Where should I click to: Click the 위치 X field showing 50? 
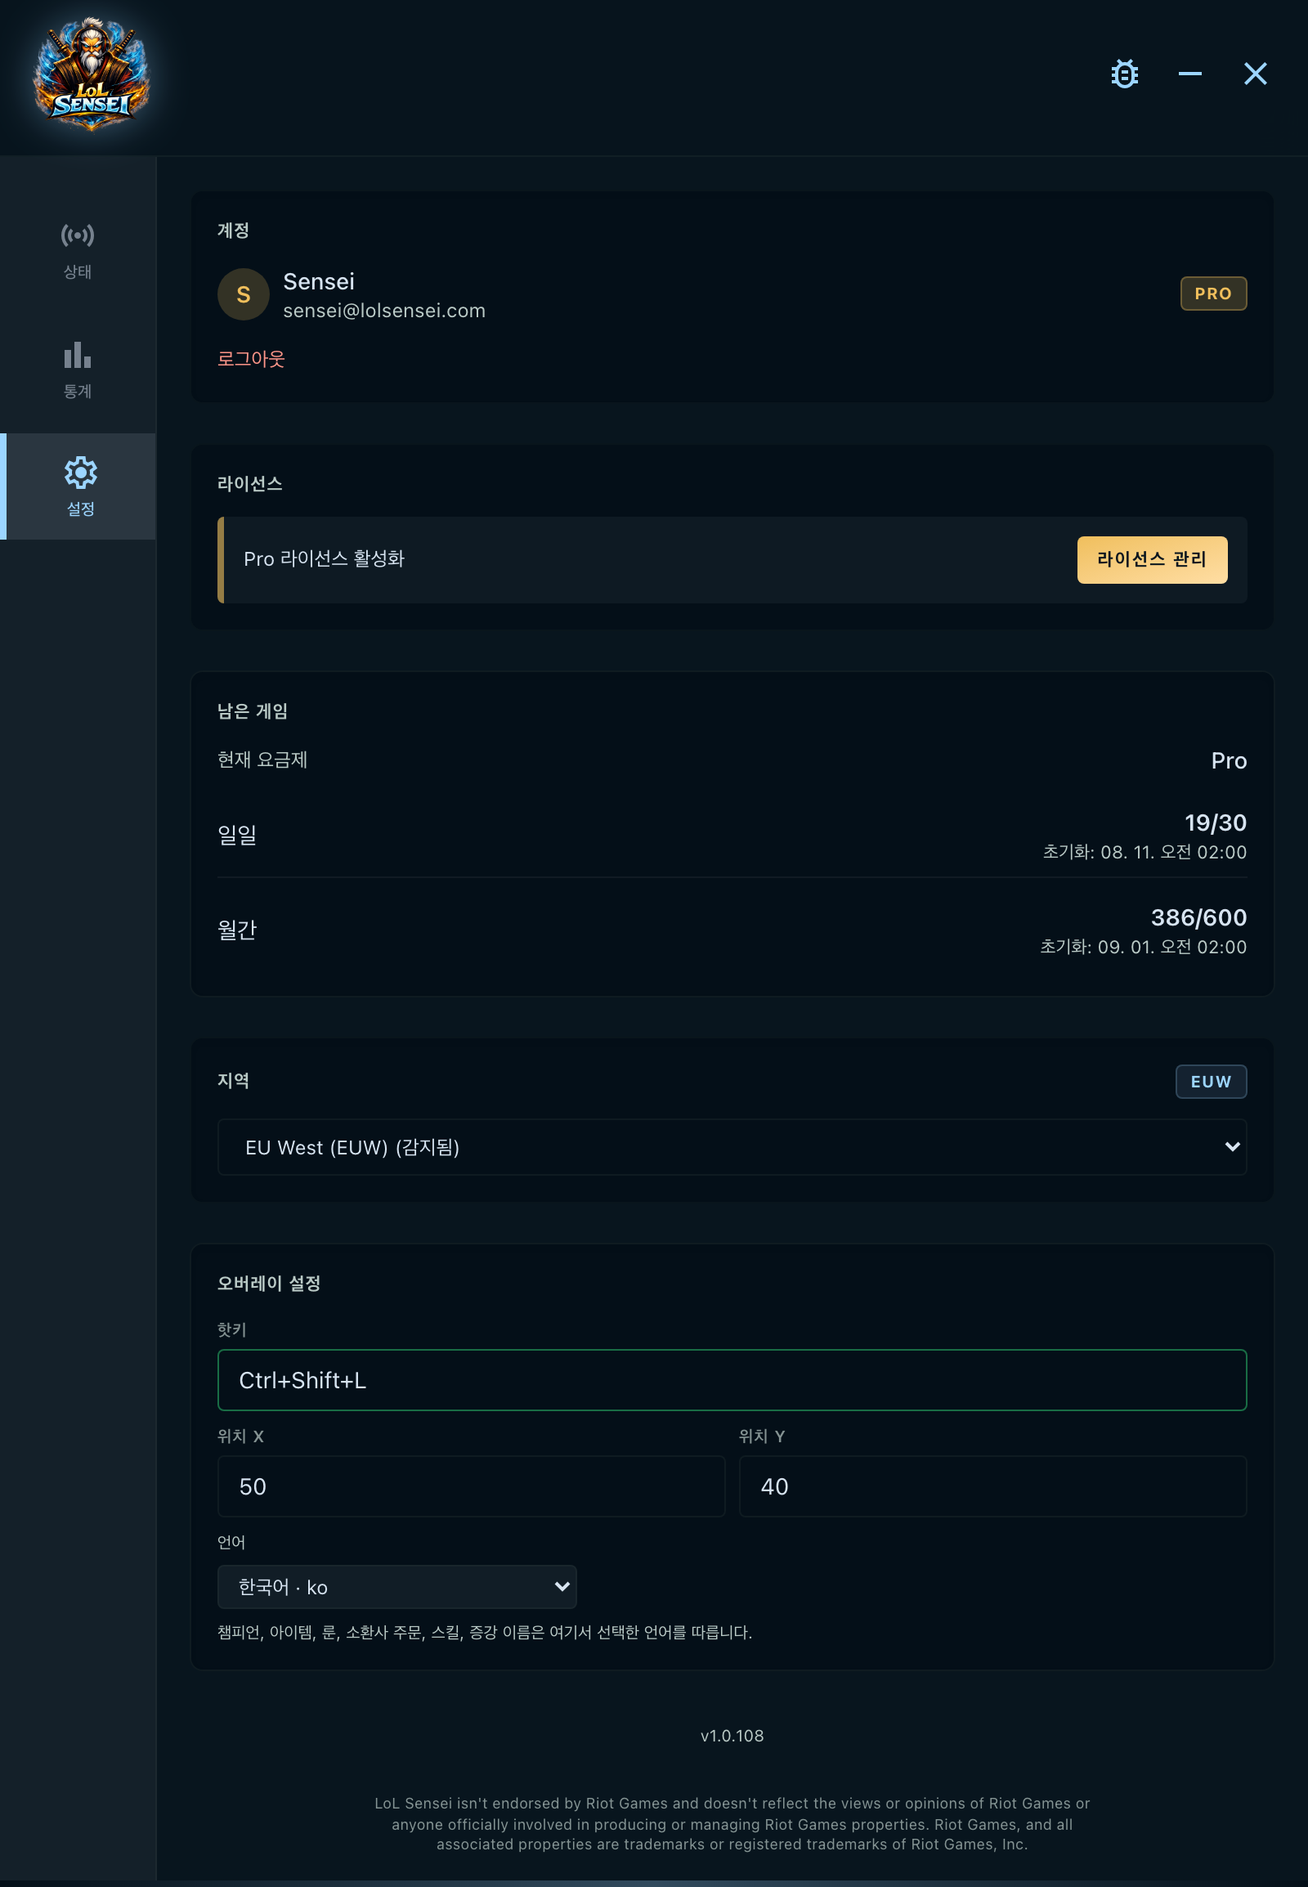pos(471,1486)
